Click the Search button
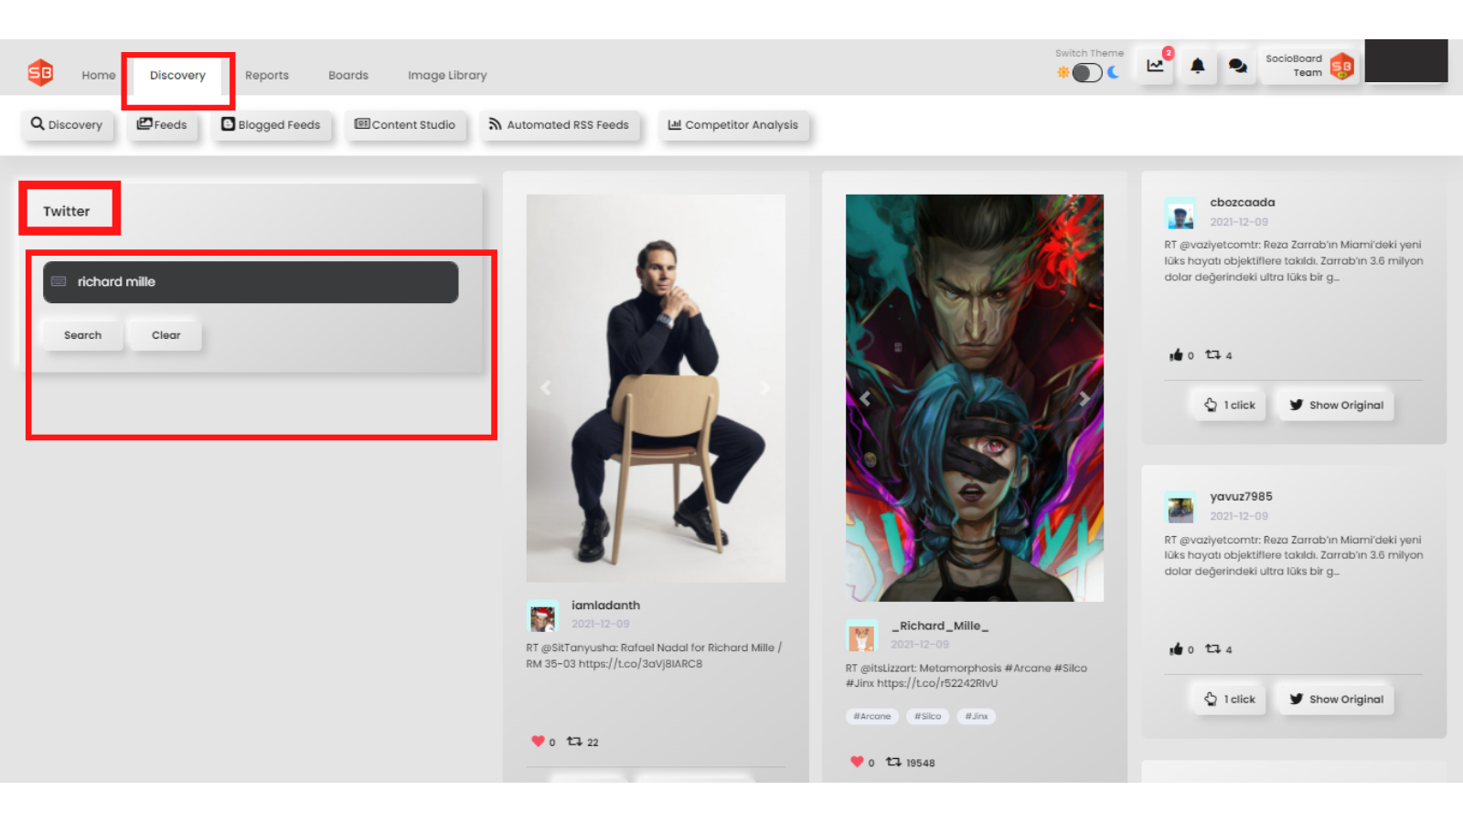 [82, 335]
